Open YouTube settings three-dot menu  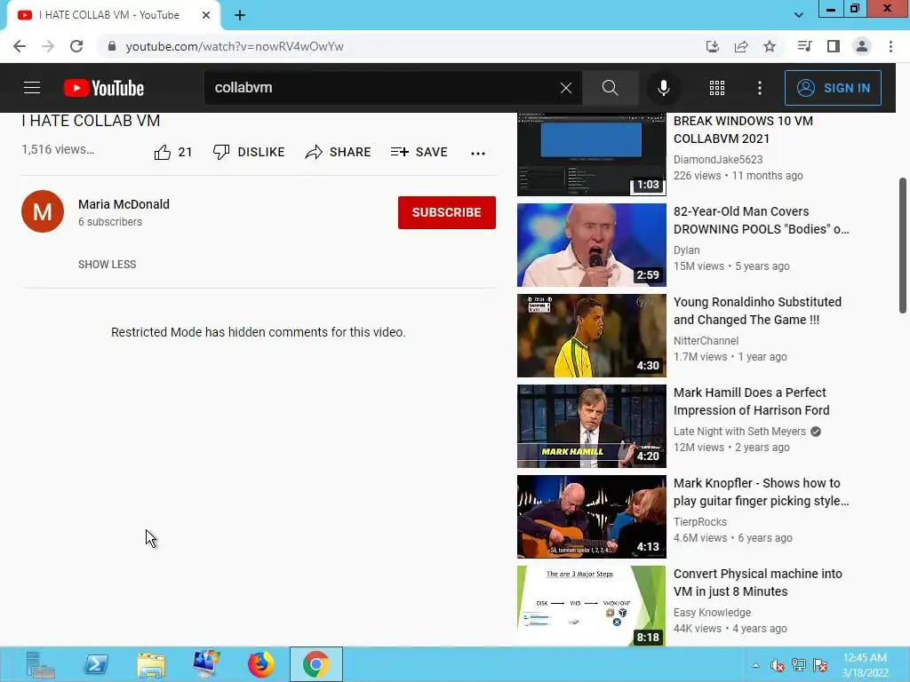coord(760,88)
